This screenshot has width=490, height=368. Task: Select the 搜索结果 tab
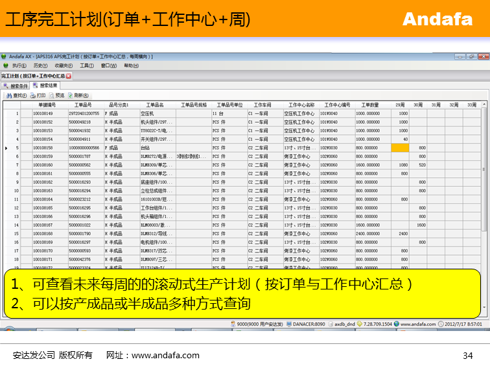(x=45, y=86)
